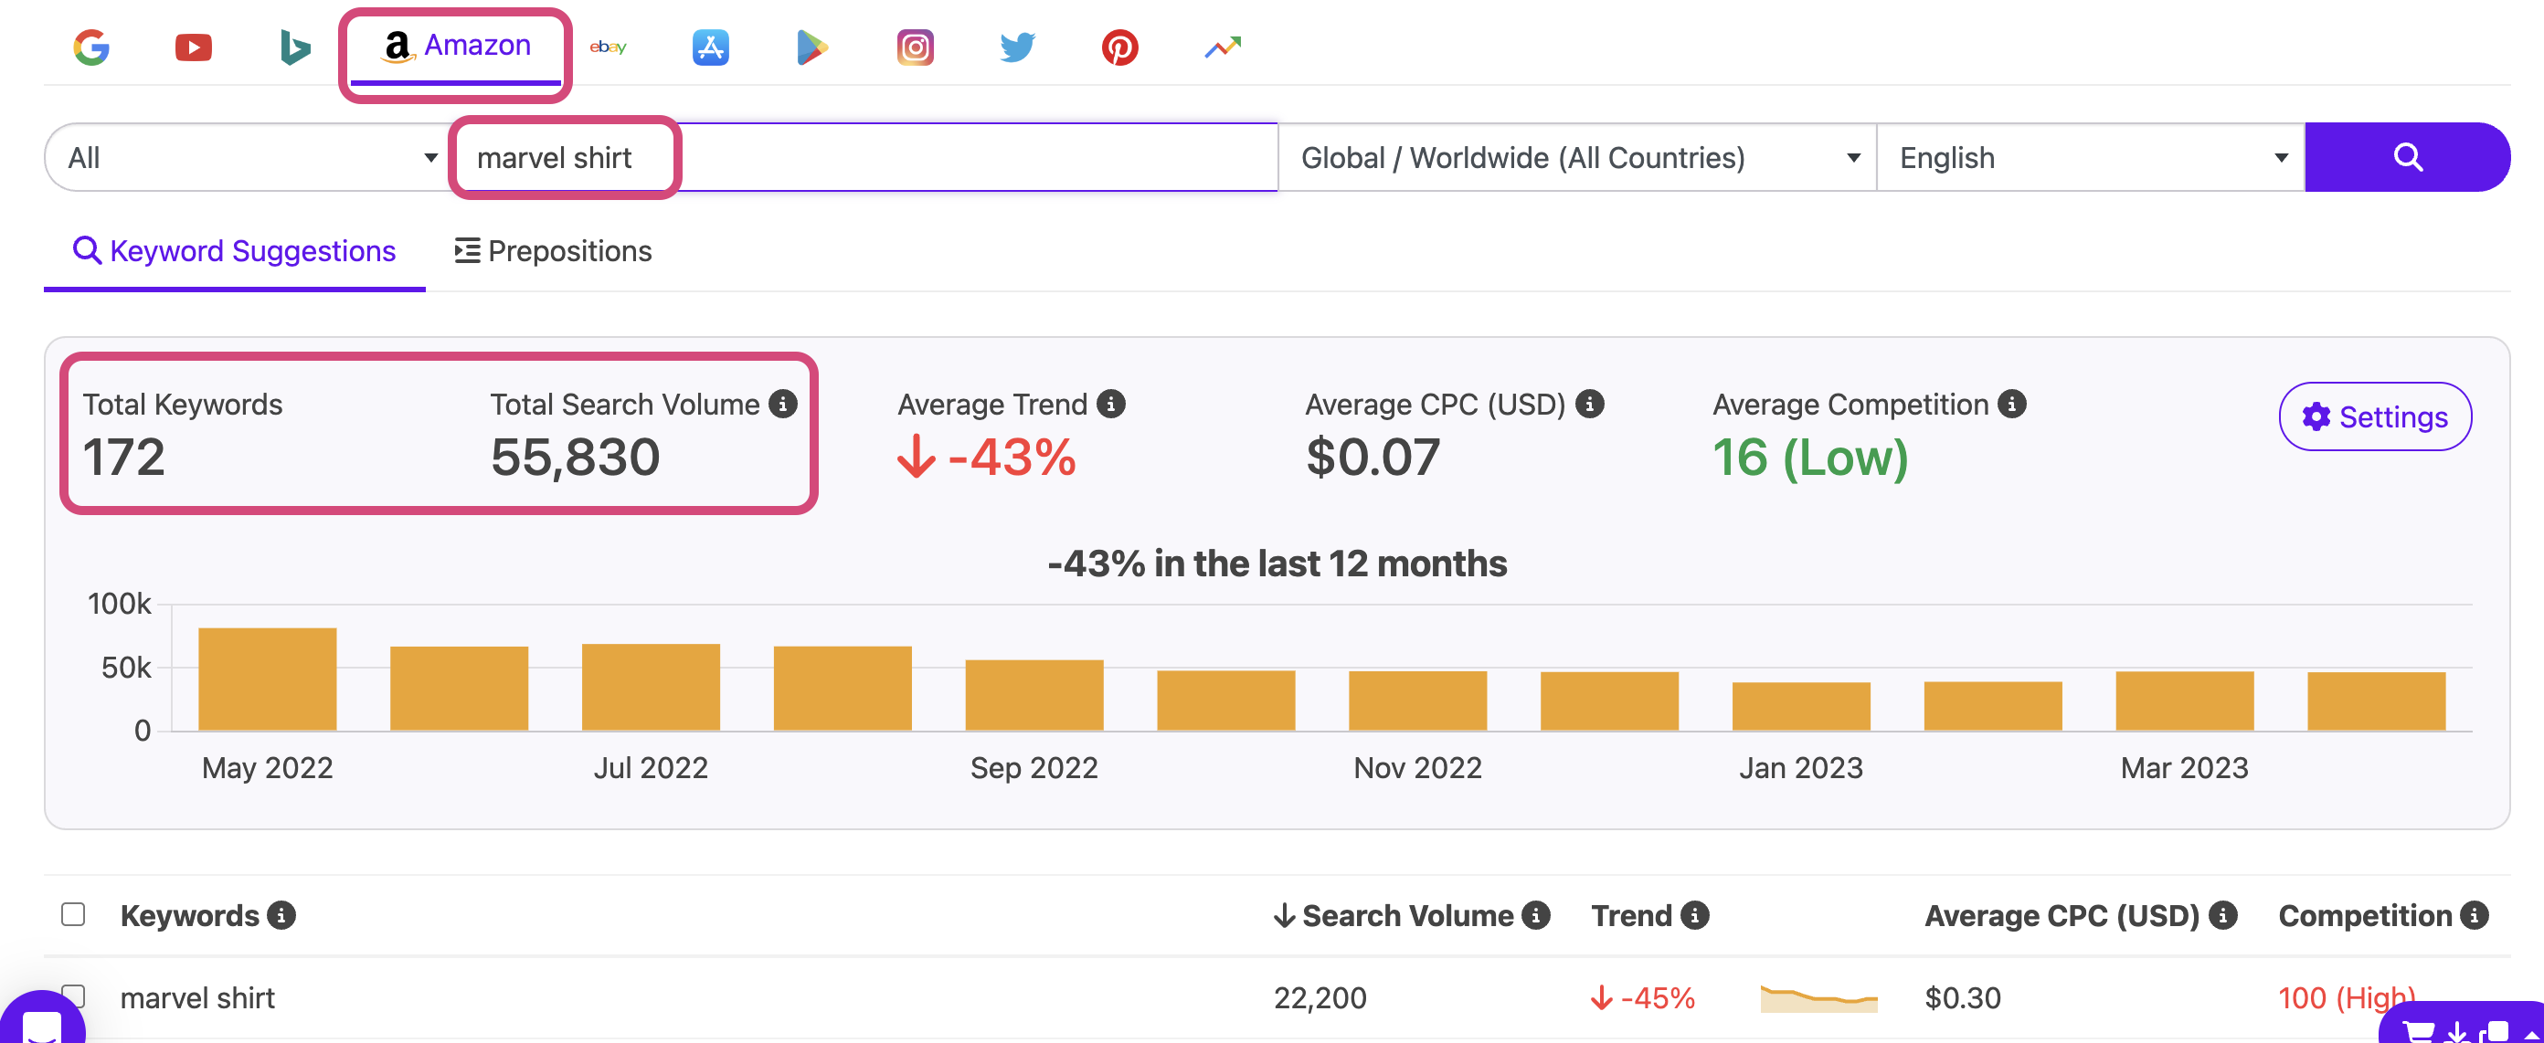Screen dimensions: 2544x1043
Task: Switch to the Prepositions tab
Action: (553, 250)
